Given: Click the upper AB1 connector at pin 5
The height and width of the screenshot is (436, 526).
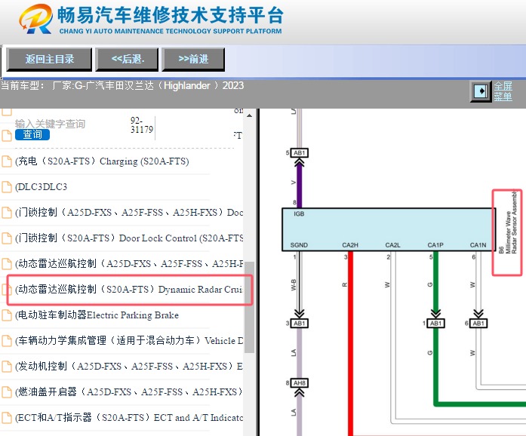Looking at the screenshot, I should 300,153.
